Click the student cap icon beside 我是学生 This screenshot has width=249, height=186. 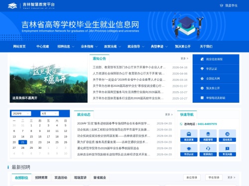(221, 5)
